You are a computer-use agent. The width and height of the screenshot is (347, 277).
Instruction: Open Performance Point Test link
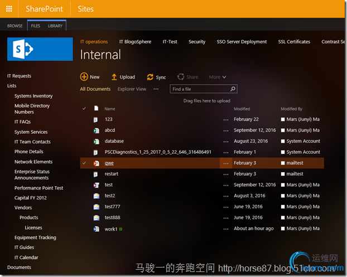tap(38, 188)
